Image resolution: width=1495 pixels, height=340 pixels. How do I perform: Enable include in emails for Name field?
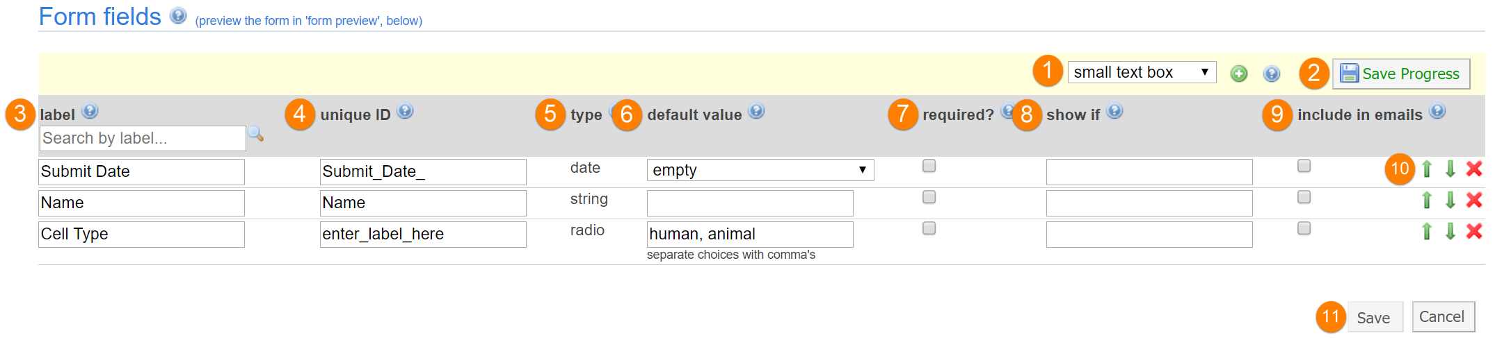click(x=1304, y=197)
